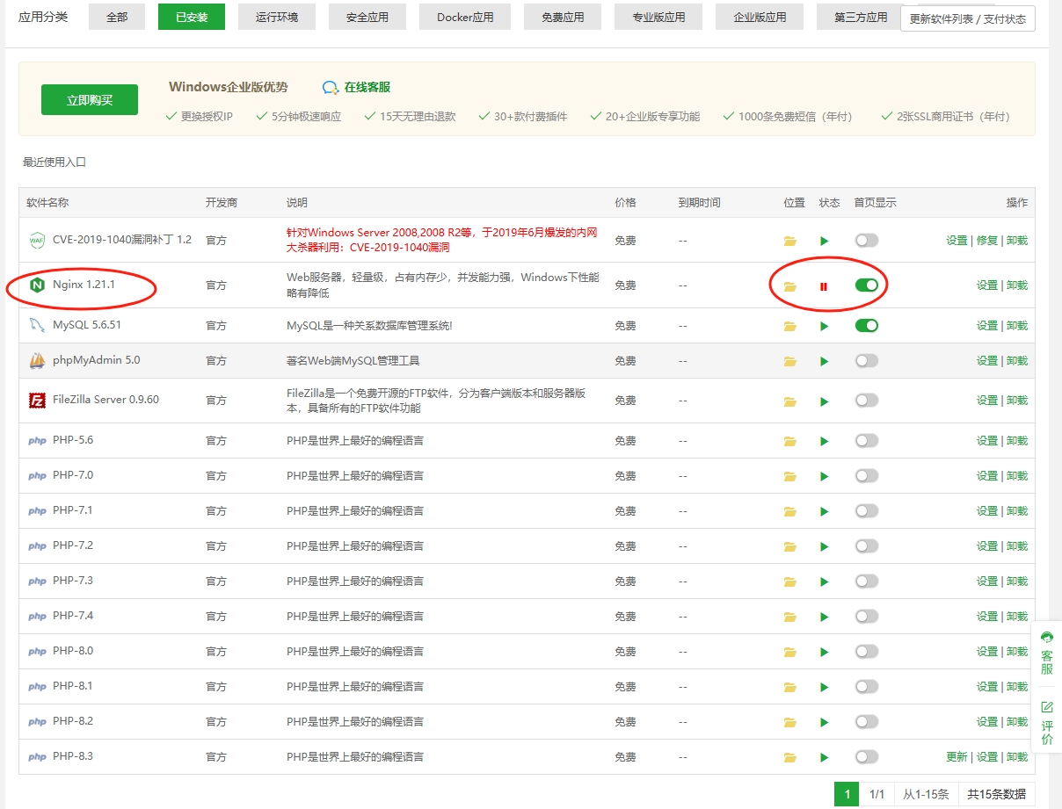Click the red pause status icon for Nginx

824,285
